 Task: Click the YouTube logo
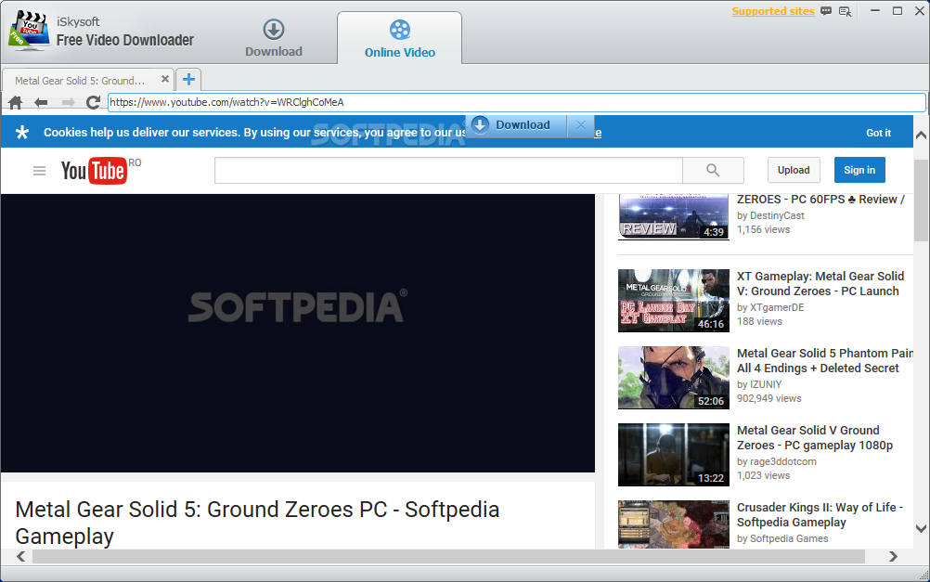coord(94,171)
